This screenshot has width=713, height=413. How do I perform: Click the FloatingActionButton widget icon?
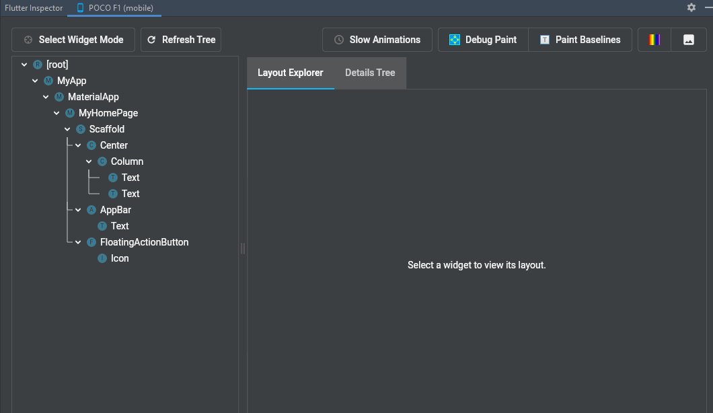[91, 242]
